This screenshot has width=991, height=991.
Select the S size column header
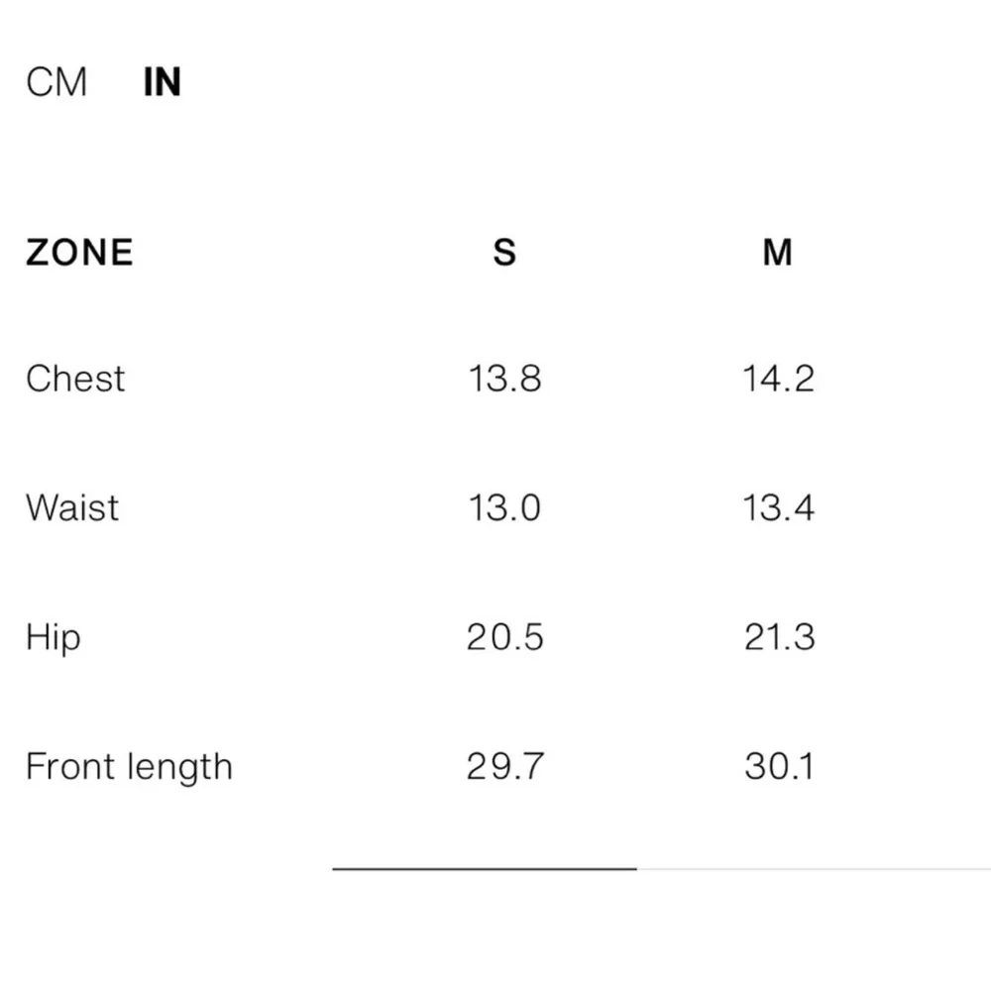click(x=504, y=253)
